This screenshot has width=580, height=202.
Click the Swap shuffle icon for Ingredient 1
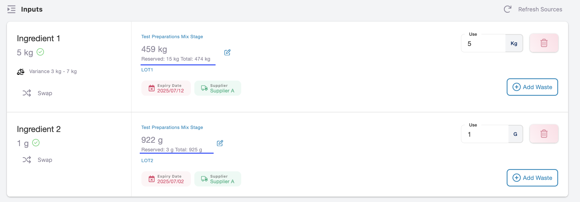(x=27, y=93)
